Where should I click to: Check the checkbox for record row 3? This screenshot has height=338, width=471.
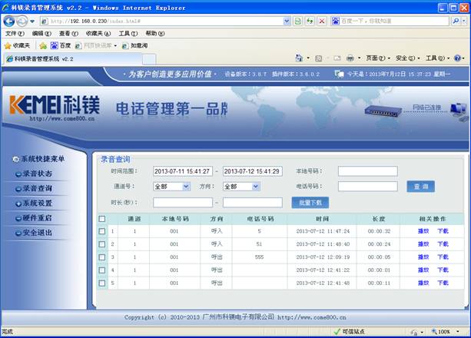[102, 257]
